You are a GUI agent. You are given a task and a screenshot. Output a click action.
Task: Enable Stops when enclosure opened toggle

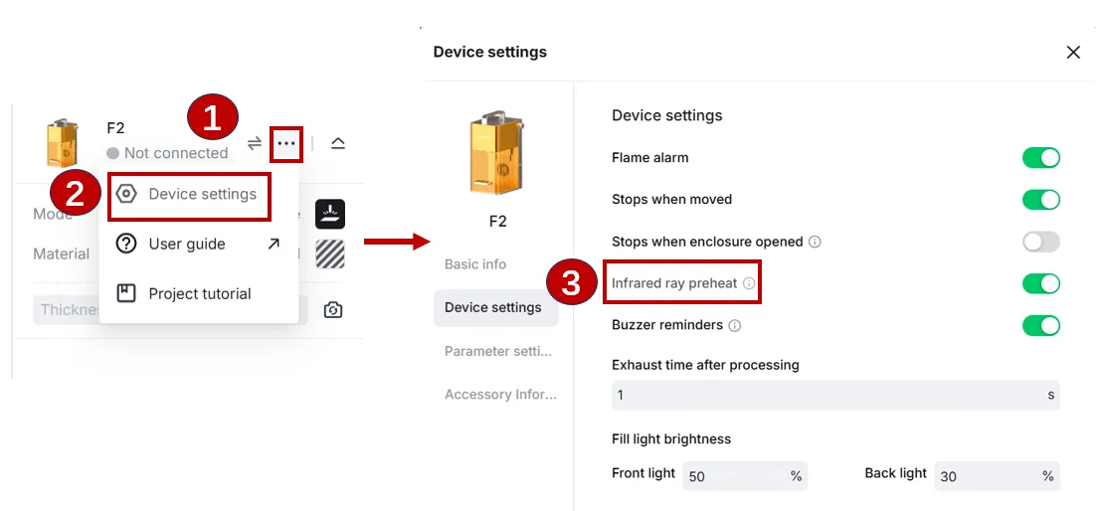coord(1041,242)
